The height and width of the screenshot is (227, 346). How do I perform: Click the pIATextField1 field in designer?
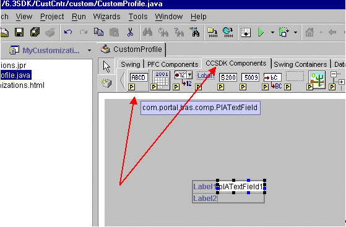point(241,187)
